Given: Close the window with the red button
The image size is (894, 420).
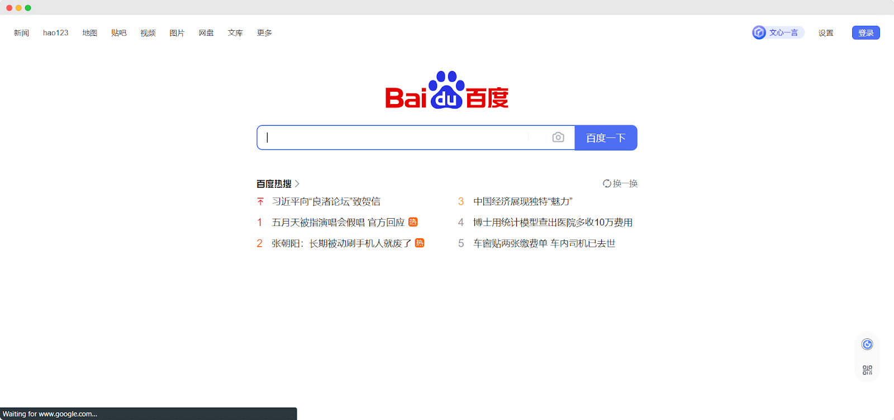Looking at the screenshot, I should point(9,8).
